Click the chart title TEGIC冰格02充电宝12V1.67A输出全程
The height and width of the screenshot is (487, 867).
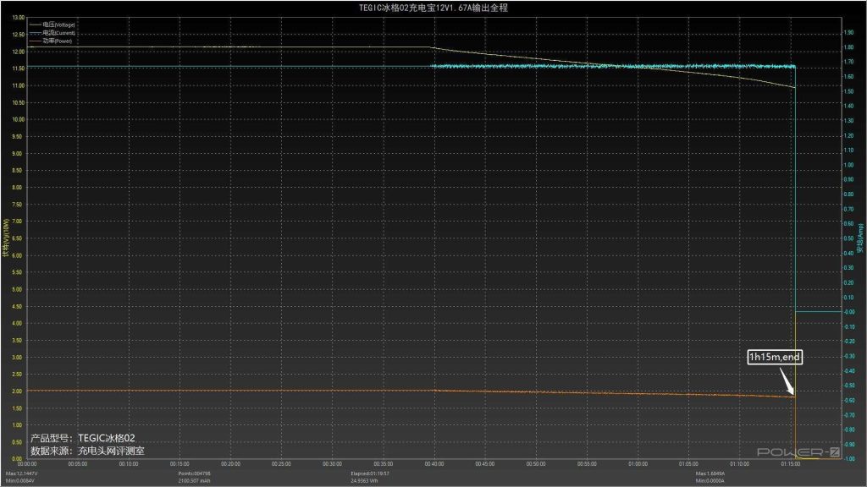tap(433, 8)
